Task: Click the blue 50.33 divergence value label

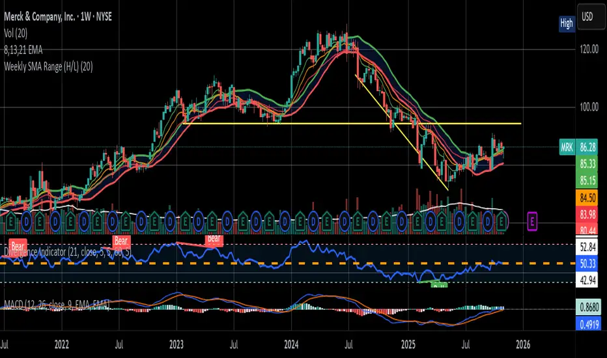Action: point(587,263)
